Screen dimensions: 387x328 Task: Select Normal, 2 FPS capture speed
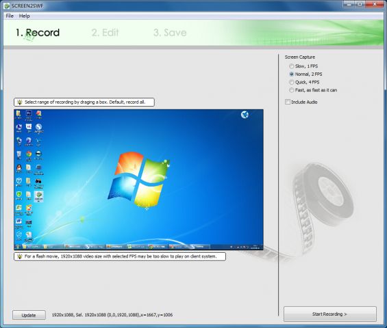tap(292, 74)
